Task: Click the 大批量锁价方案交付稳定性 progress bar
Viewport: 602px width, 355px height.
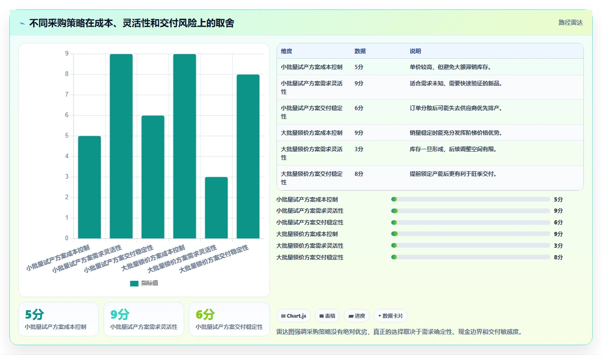Action: pos(471,257)
